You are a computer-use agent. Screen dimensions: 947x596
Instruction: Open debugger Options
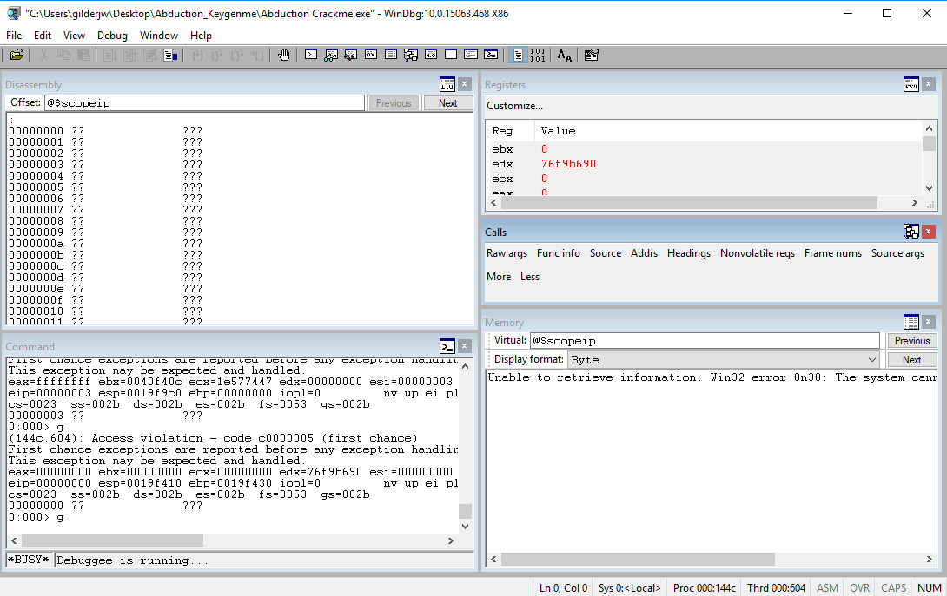pyautogui.click(x=592, y=55)
